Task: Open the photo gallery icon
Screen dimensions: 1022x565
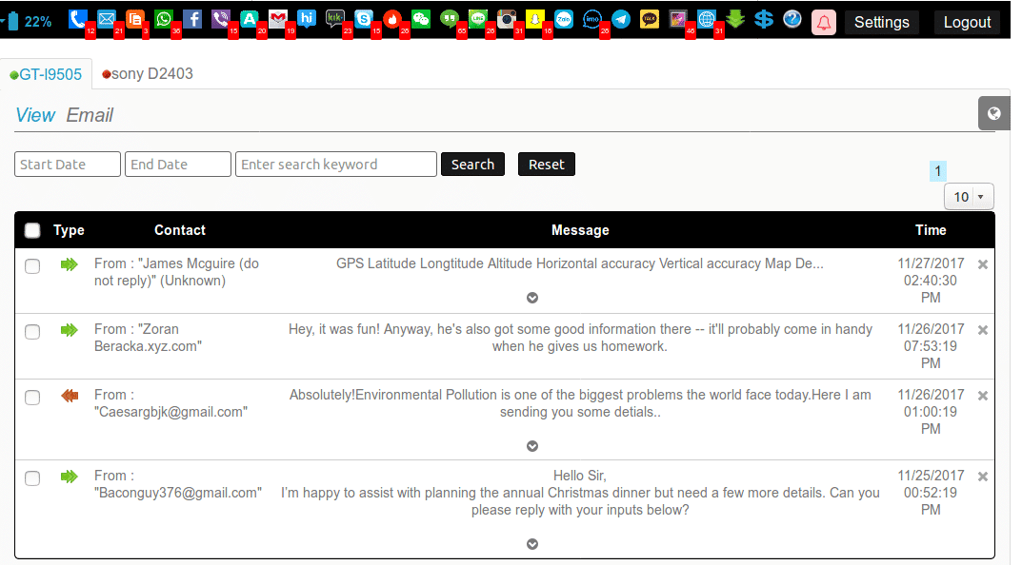Action: click(x=678, y=19)
